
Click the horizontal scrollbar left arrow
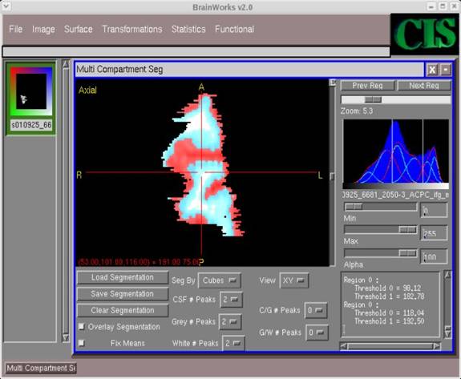pyautogui.click(x=343, y=346)
